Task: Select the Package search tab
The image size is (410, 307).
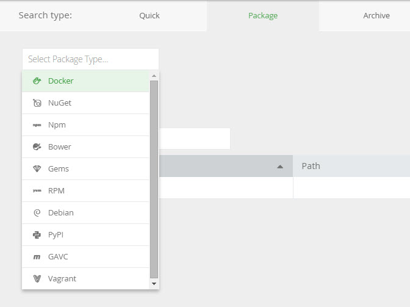Action: pos(262,15)
